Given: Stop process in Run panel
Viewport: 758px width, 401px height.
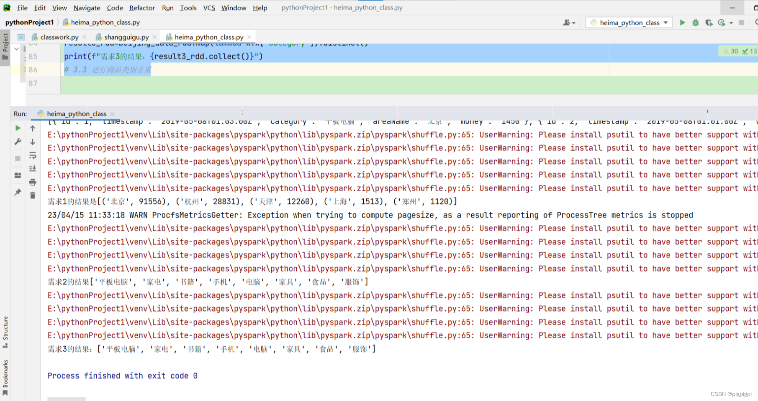Looking at the screenshot, I should 18,158.
